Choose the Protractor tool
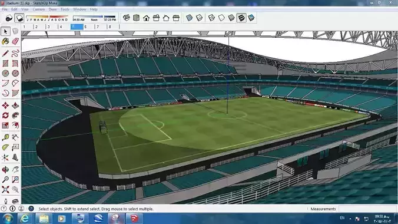The image size is (398, 224). click(x=5, y=147)
